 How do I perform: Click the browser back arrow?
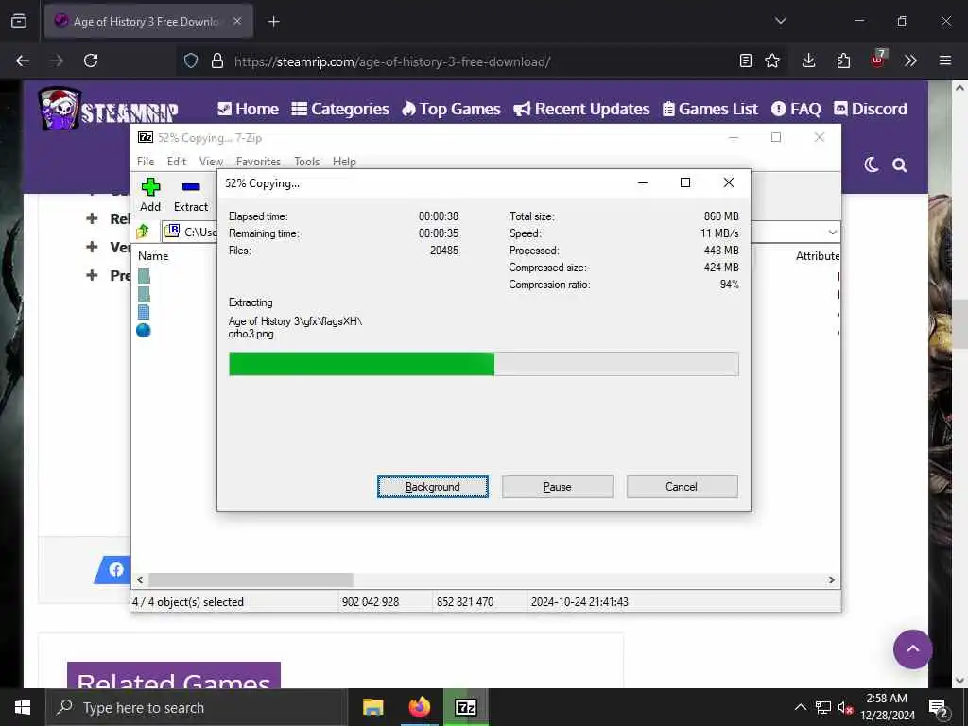pyautogui.click(x=23, y=60)
